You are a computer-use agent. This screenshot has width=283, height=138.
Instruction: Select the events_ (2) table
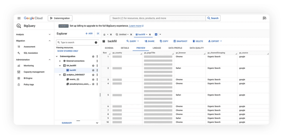pos(74,79)
